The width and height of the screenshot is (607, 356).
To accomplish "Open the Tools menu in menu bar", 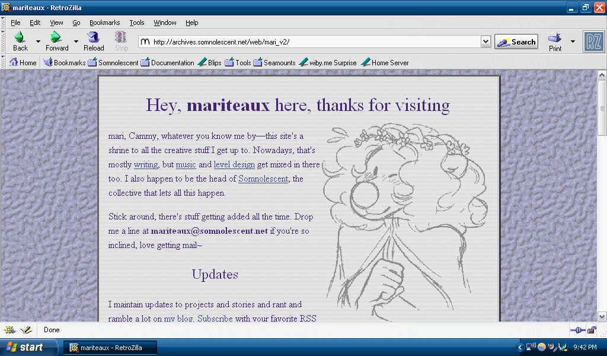I will pos(137,23).
